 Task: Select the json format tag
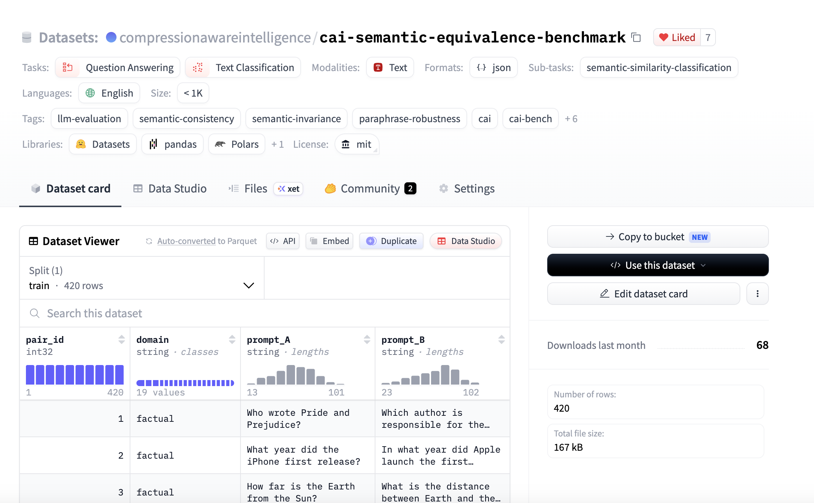tap(493, 67)
